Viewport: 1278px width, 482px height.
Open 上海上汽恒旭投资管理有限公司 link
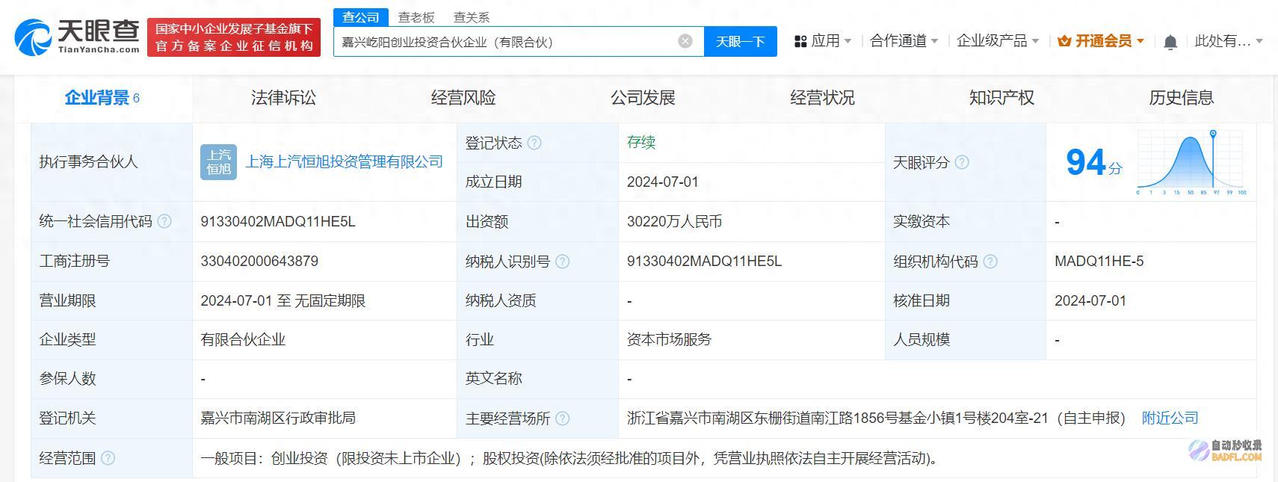pos(345,162)
